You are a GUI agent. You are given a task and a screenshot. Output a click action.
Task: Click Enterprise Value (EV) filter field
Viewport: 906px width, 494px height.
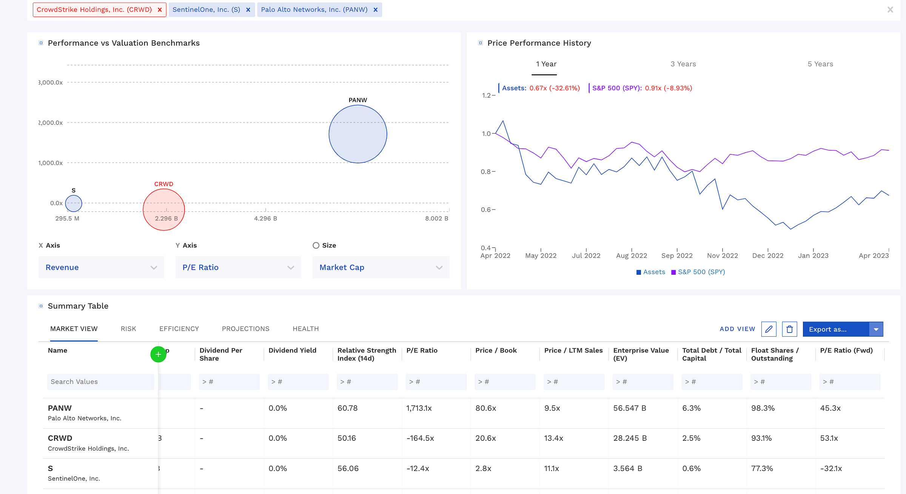(x=643, y=382)
